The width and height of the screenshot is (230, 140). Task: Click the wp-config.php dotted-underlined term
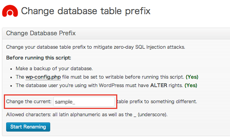(x=43, y=77)
